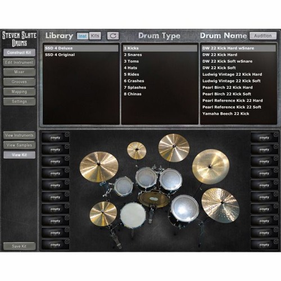Open the Mixer page
This screenshot has height=281, width=281.
(x=19, y=72)
